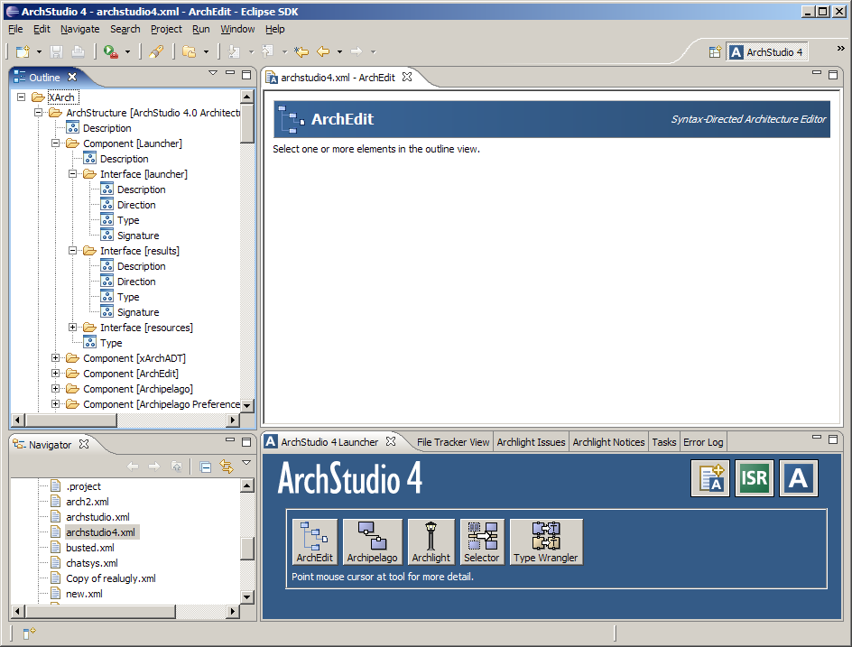852x647 pixels.
Task: Launch the Archlight tool
Action: (431, 541)
